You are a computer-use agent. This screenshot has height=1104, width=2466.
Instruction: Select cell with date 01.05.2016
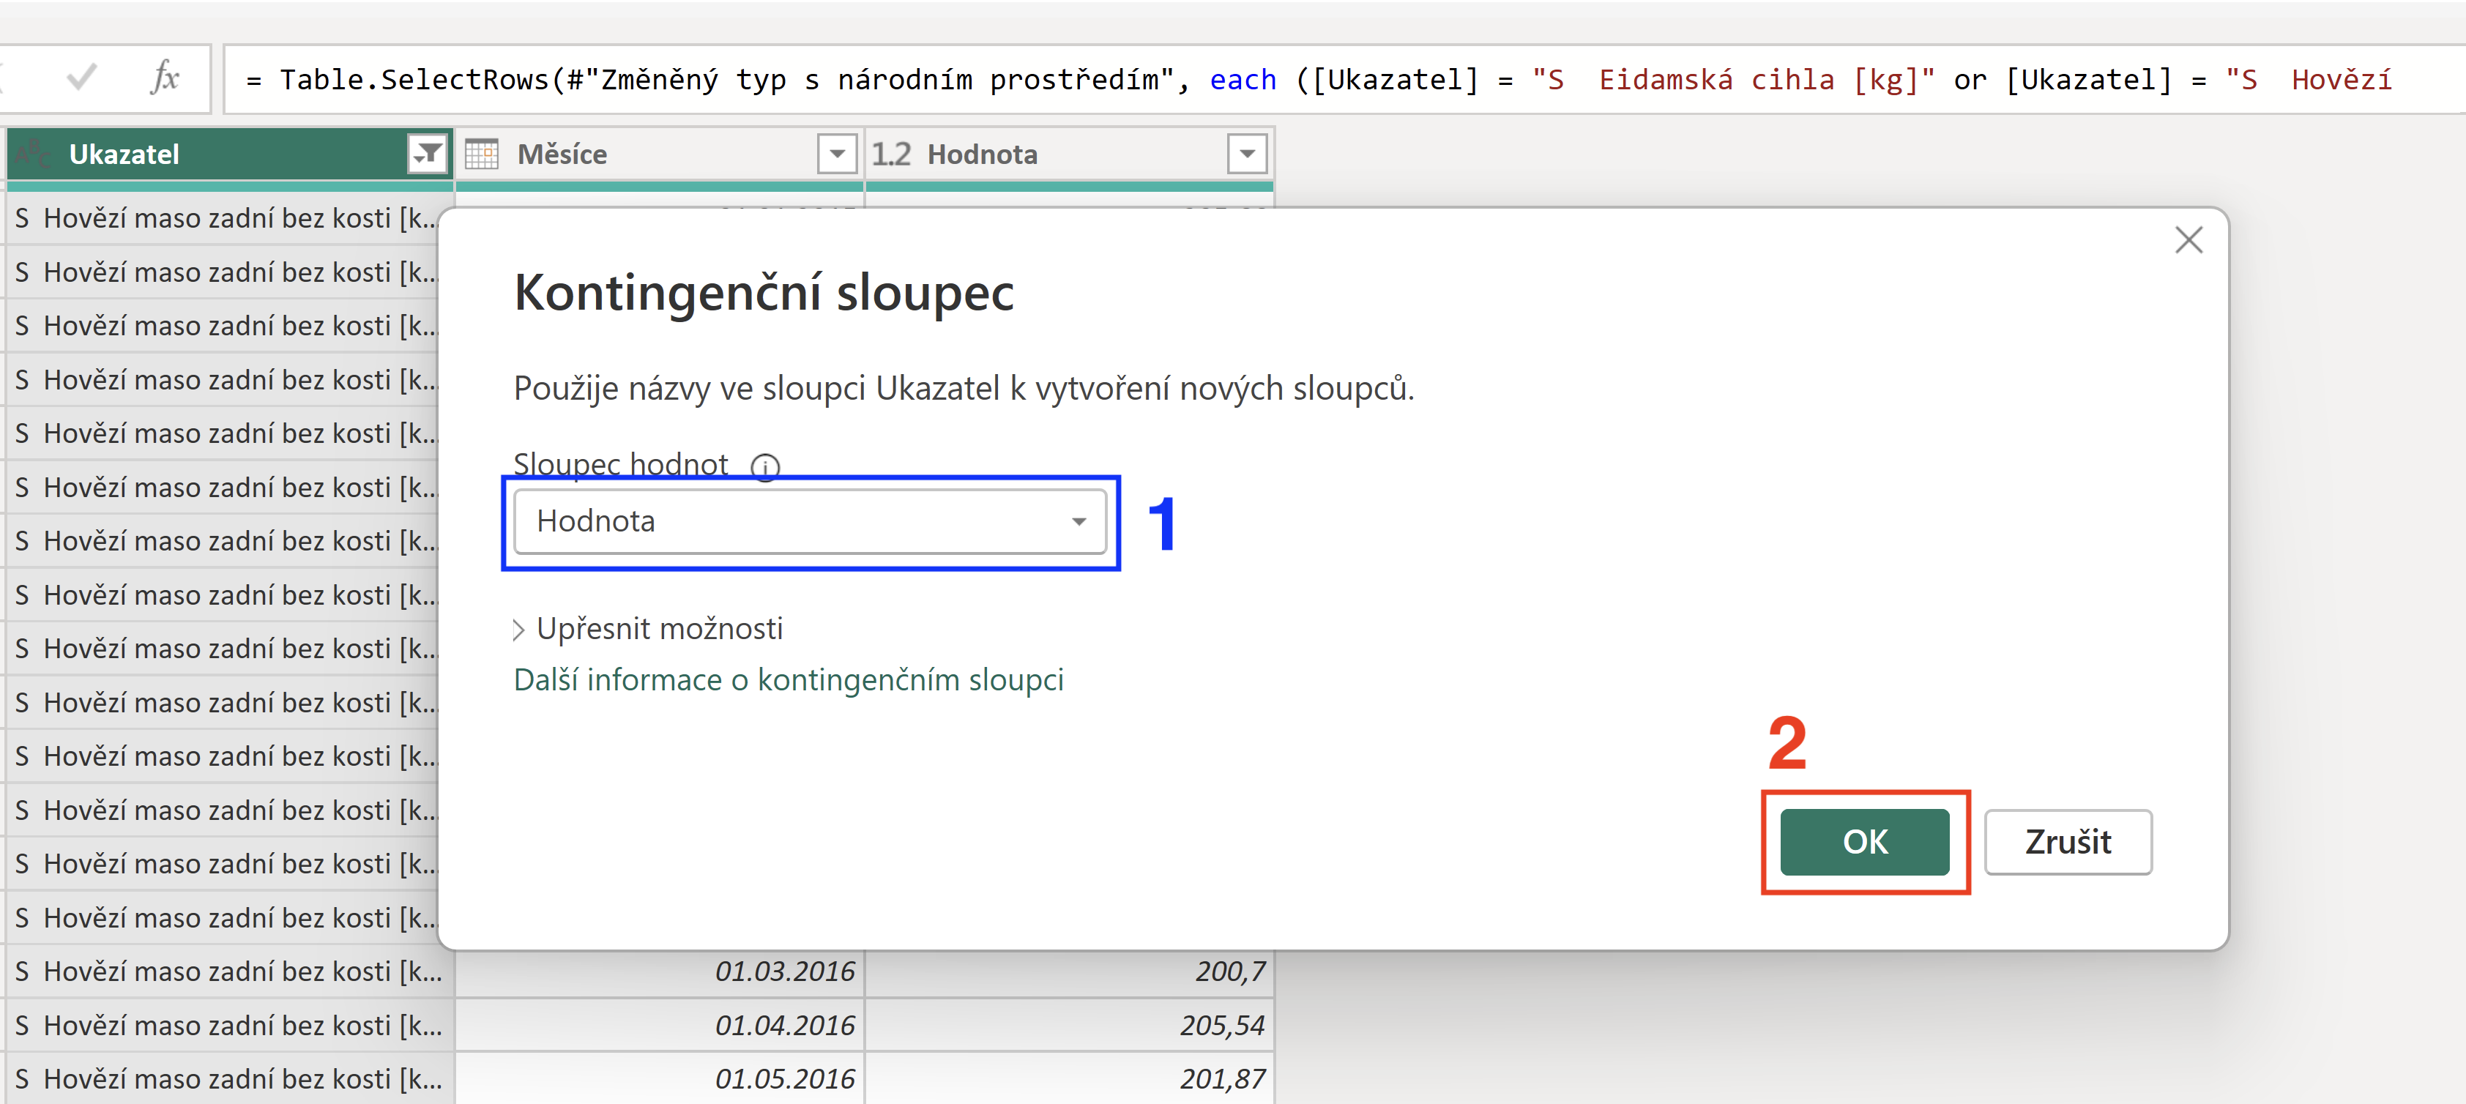coord(660,1079)
